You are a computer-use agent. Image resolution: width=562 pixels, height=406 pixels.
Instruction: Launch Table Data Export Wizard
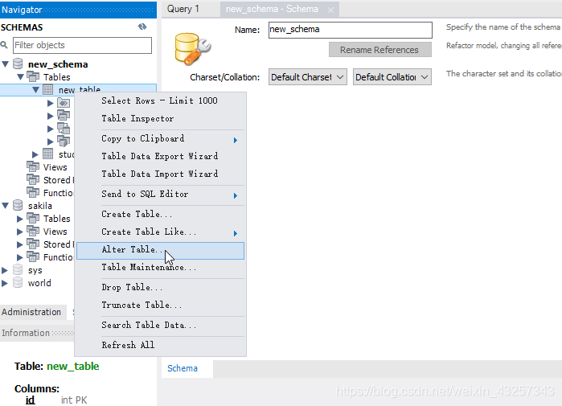160,156
